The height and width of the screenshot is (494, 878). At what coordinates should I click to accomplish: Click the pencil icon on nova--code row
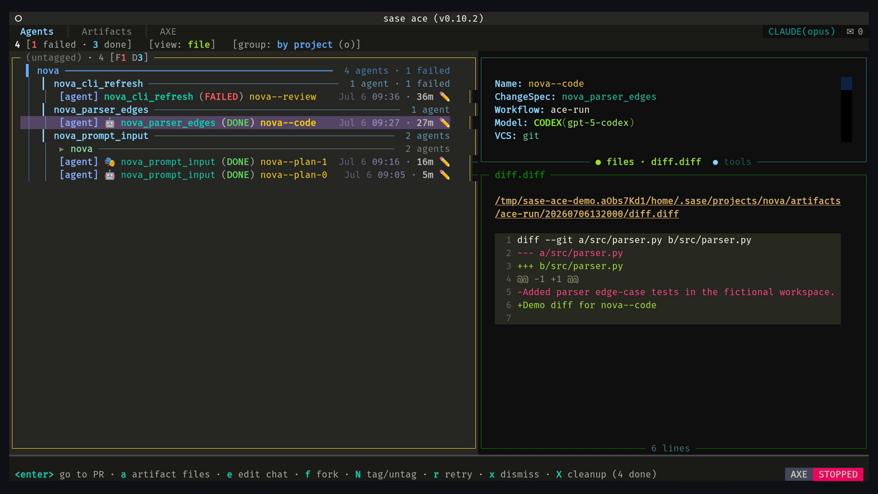click(444, 123)
